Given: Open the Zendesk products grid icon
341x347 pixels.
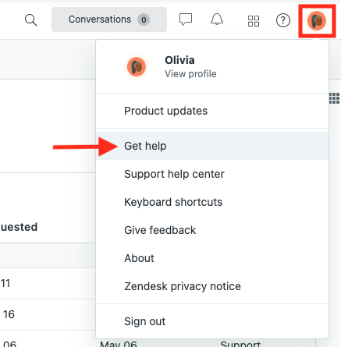Looking at the screenshot, I should point(254,21).
